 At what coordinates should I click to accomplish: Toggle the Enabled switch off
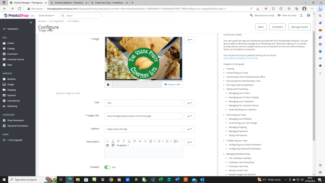107,167
